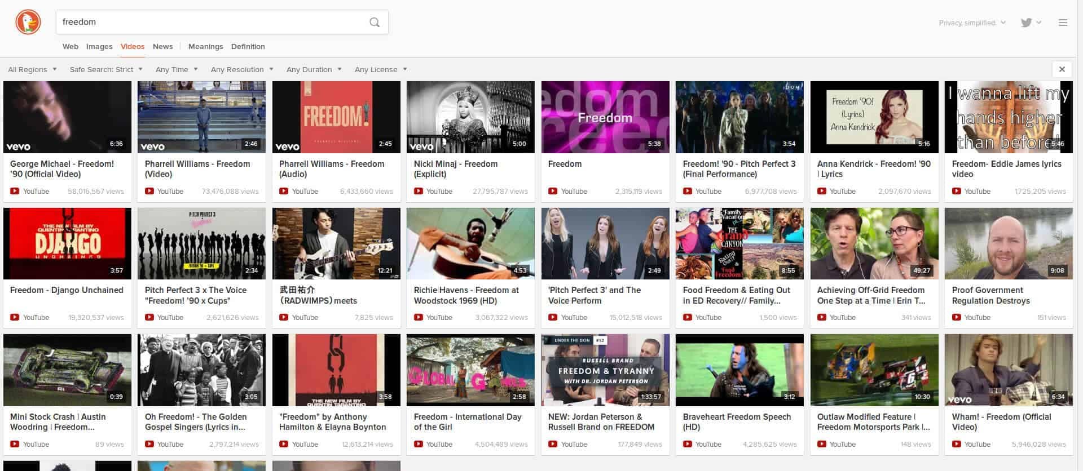
Task: Switch to the Images tab
Action: (99, 46)
